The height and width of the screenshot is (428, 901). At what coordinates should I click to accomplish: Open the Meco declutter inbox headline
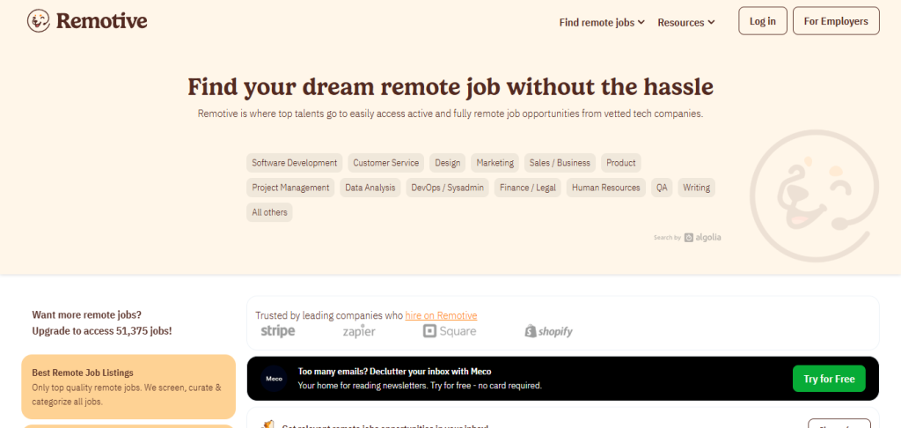pos(394,372)
